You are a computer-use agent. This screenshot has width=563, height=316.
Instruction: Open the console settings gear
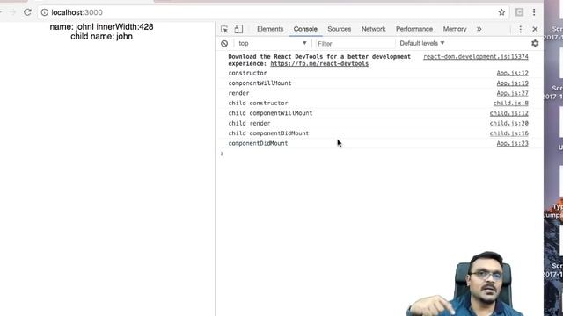tap(535, 43)
